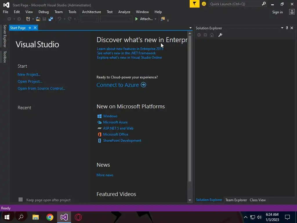The width and height of the screenshot is (297, 223).
Task: Open the taskbar search magnifier
Action: [21, 217]
